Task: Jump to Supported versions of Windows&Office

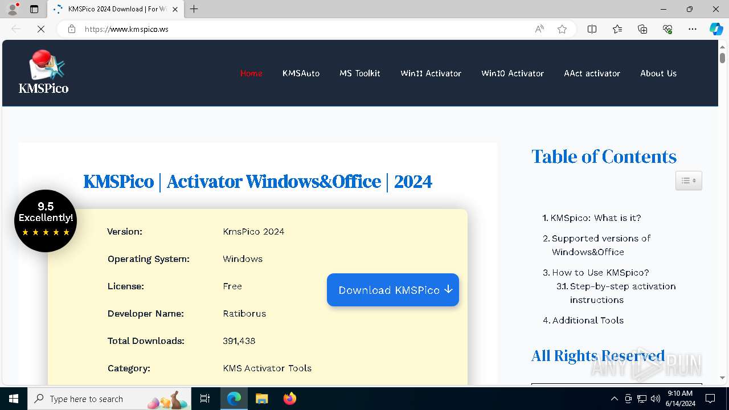Action: pos(601,245)
